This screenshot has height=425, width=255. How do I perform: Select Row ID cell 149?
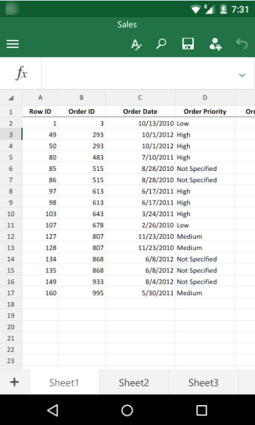[40, 282]
